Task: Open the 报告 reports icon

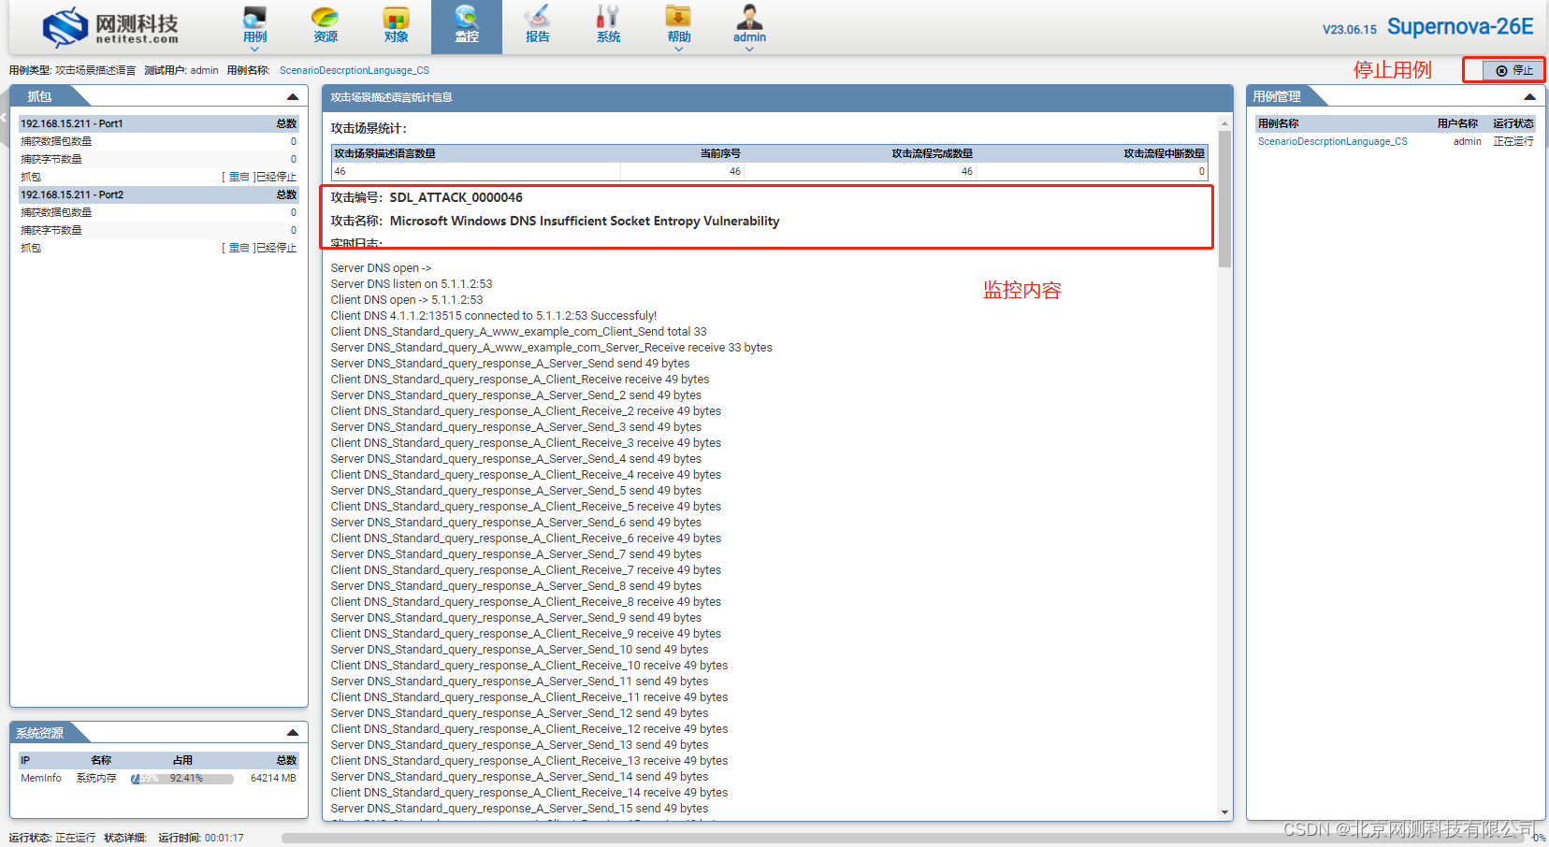Action: coord(538,25)
